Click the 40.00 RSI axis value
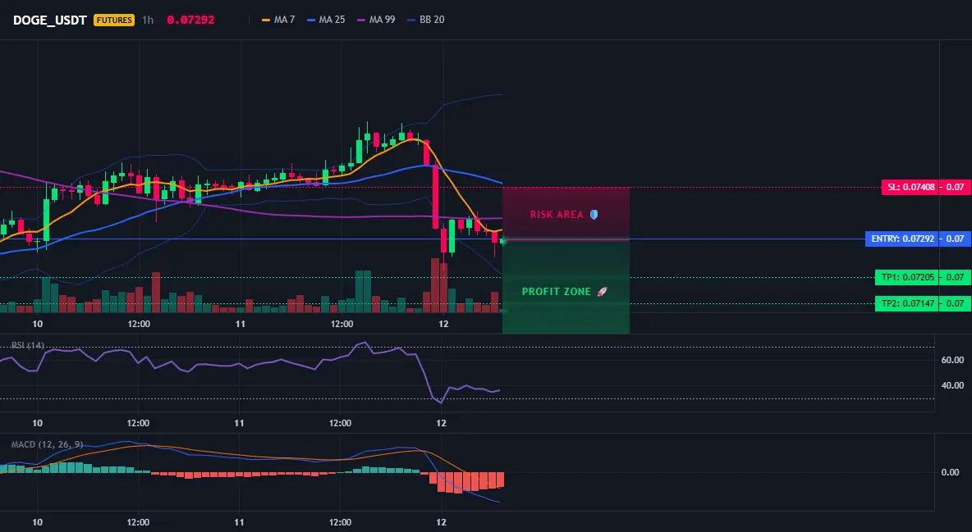This screenshot has height=532, width=972. coord(953,385)
